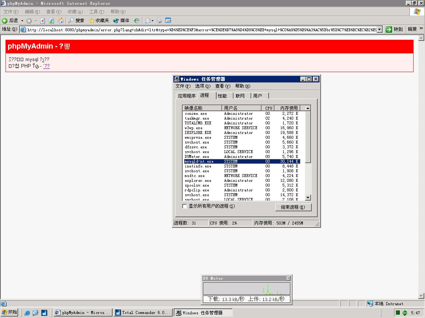Select the IEXPLORE.EXE process row
Image resolution: width=425 pixels, height=318 pixels.
242,133
